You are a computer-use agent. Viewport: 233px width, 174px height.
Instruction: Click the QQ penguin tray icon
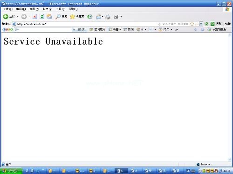pos(216,171)
